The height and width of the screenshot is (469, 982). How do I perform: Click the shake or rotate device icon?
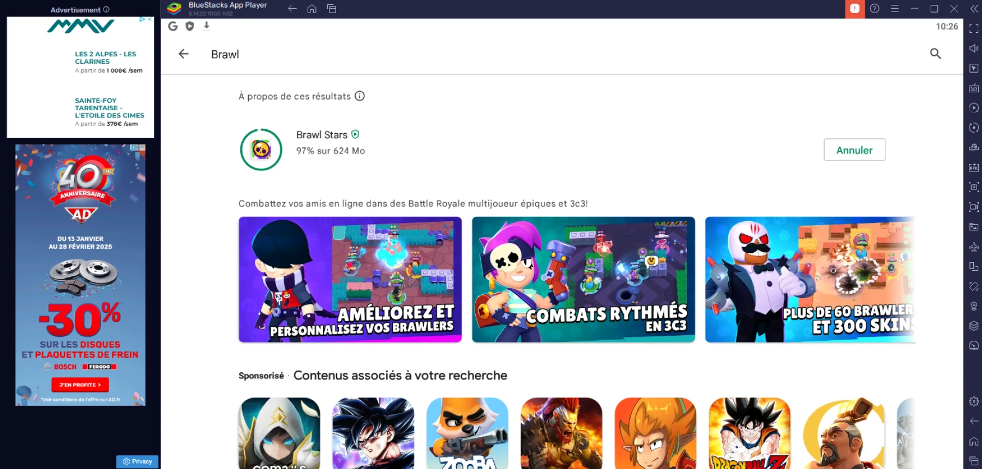point(974,286)
